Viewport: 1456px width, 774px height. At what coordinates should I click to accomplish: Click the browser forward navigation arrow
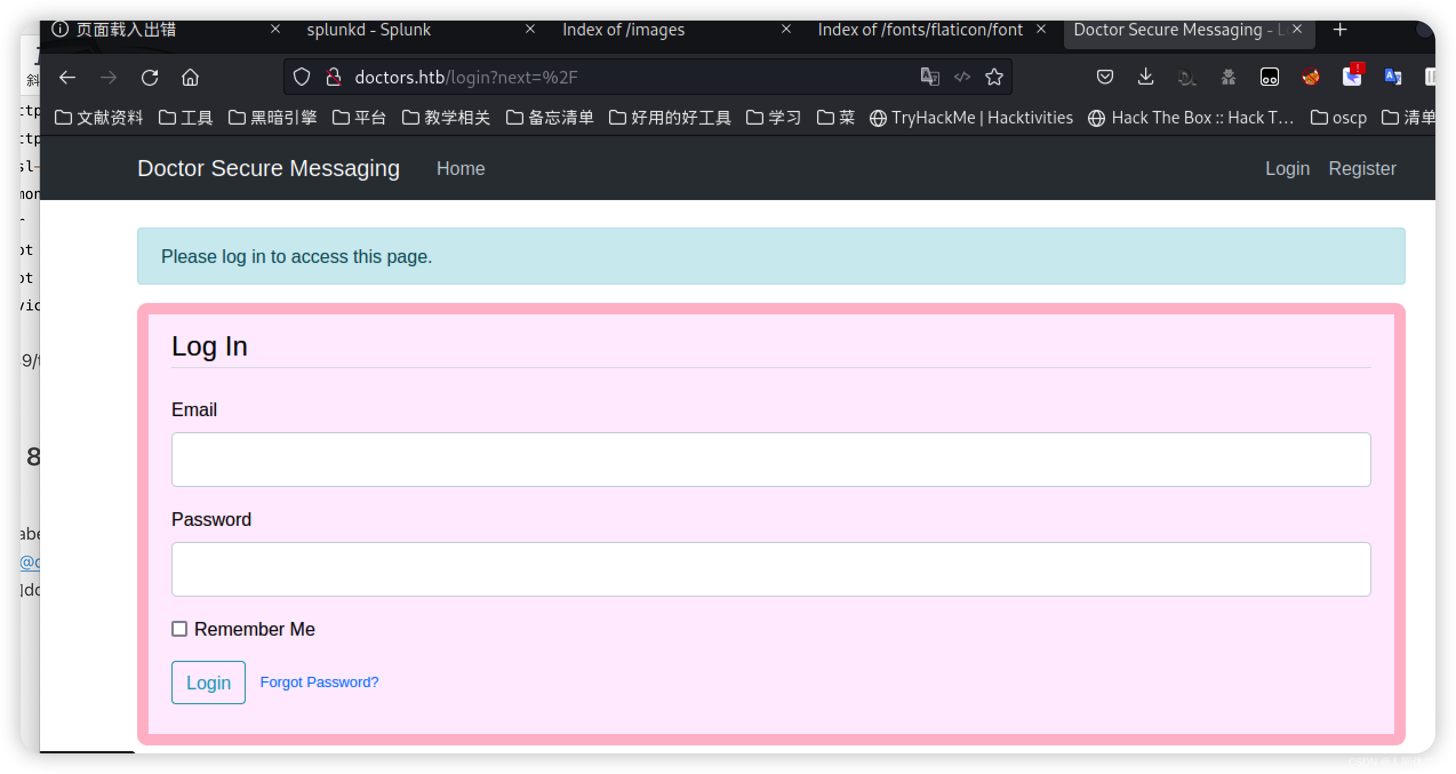coord(108,78)
